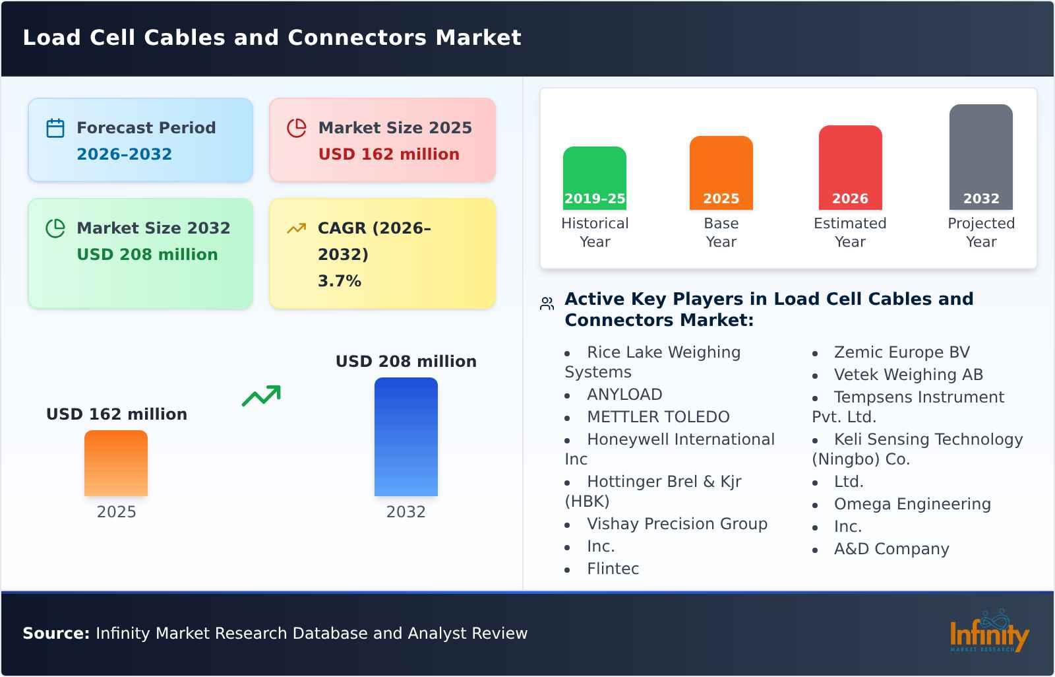This screenshot has width=1055, height=677.
Task: Click the green 2019-25 Historical Year bar
Action: (595, 178)
